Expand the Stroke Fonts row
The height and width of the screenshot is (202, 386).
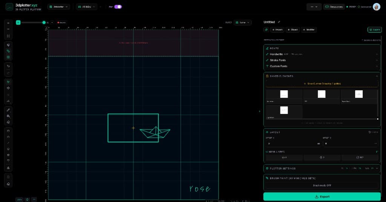click(322, 60)
